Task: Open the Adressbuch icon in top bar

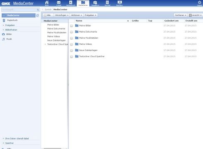Action: pos(71,2)
